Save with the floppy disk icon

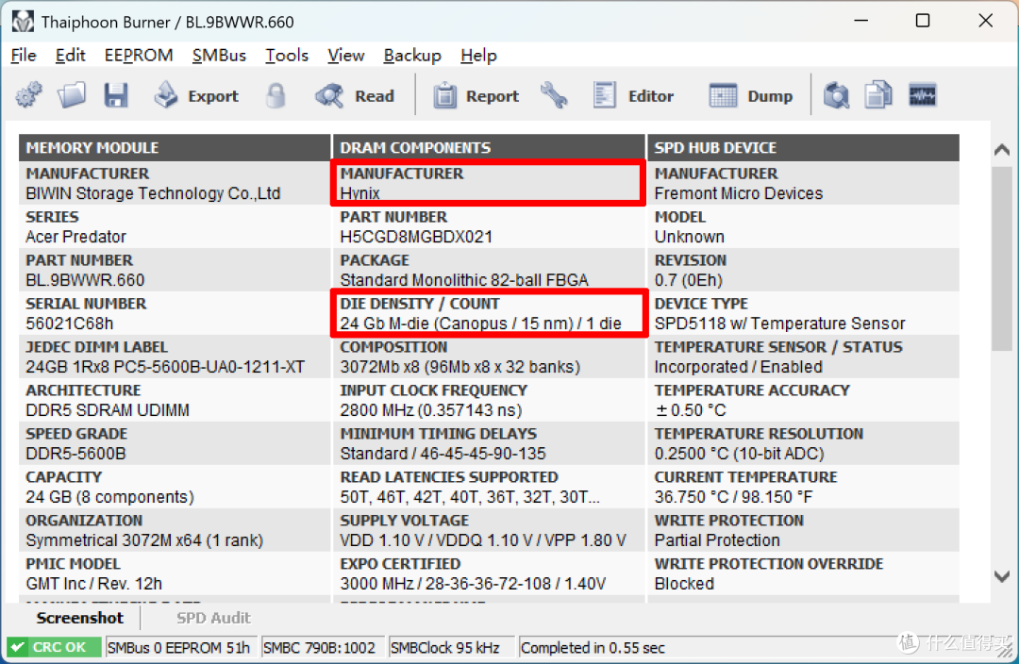click(x=116, y=95)
